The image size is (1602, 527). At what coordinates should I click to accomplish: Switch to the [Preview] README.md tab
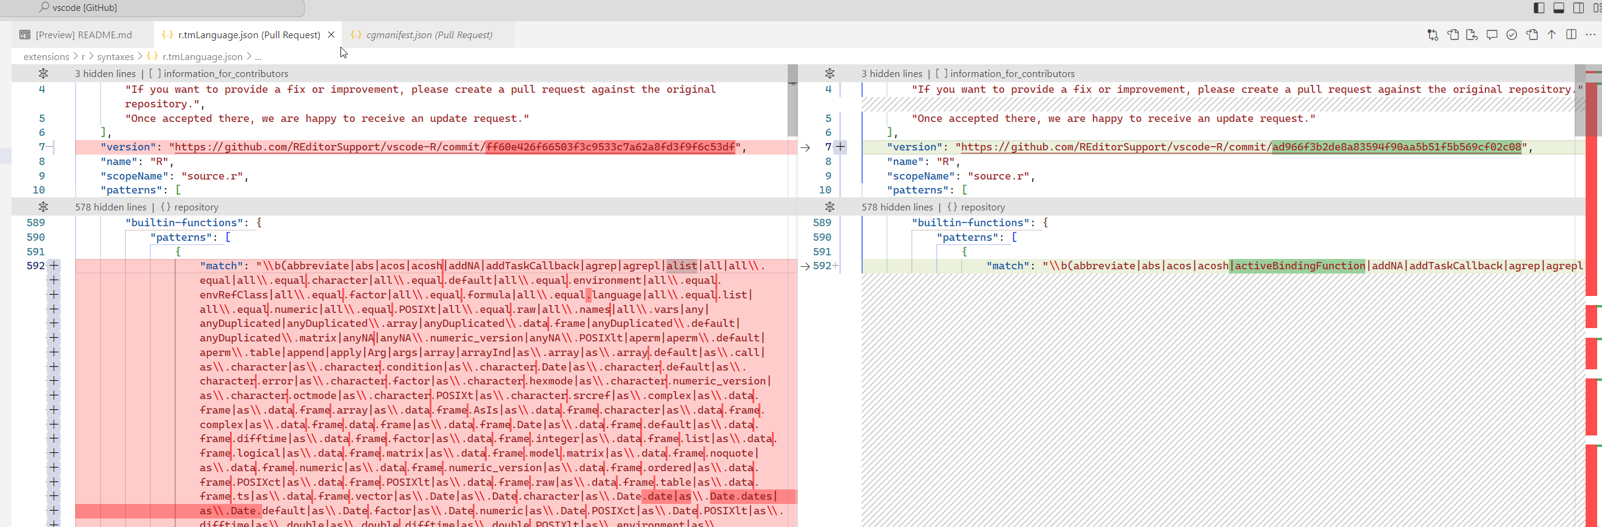(83, 35)
